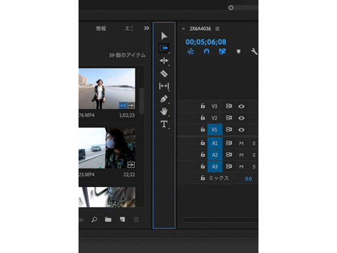337x253 pixels.
Task: Toggle Linked Selection in timeline
Action: pyautogui.click(x=223, y=51)
